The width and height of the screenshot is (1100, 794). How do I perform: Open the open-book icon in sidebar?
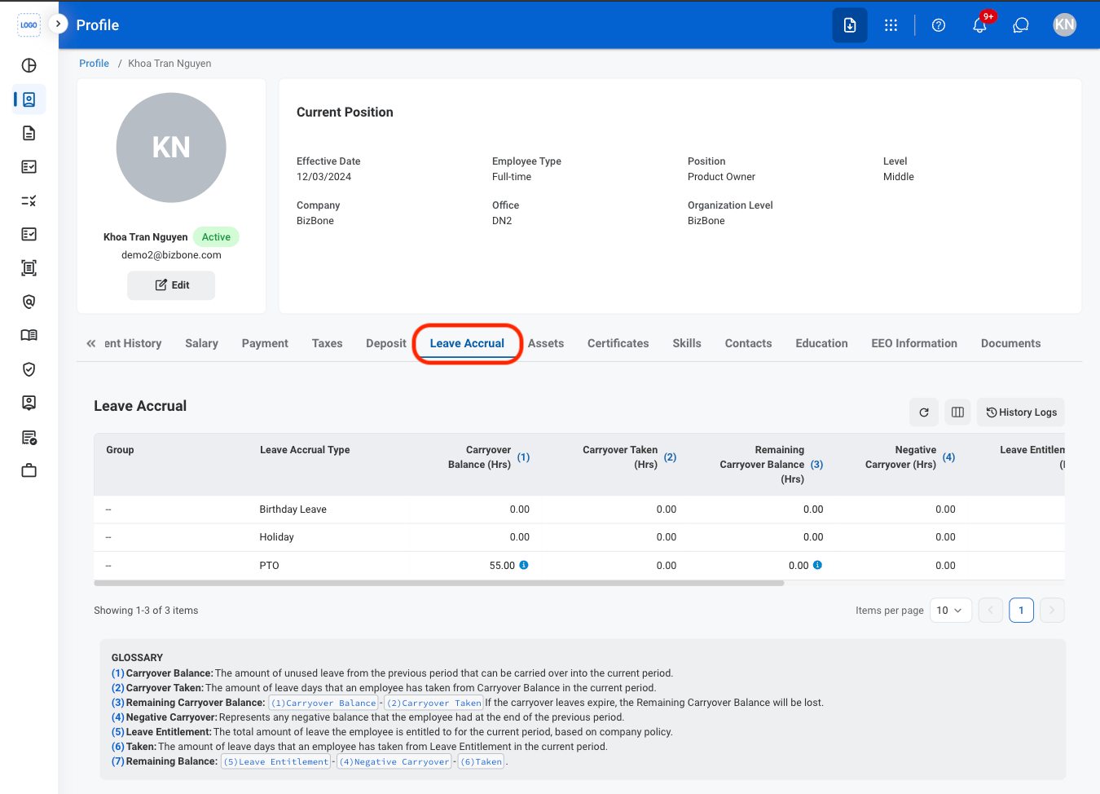[x=29, y=335]
